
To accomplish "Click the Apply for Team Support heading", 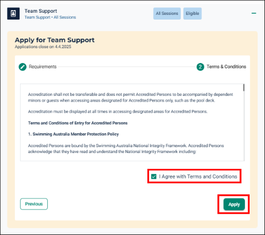I will 55,40.
